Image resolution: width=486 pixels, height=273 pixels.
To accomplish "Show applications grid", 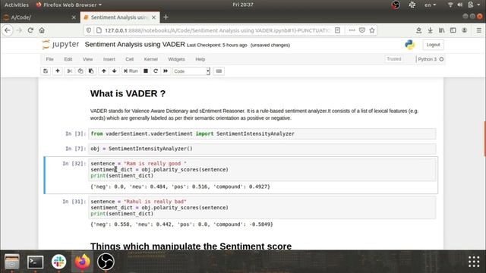I will 474,262.
